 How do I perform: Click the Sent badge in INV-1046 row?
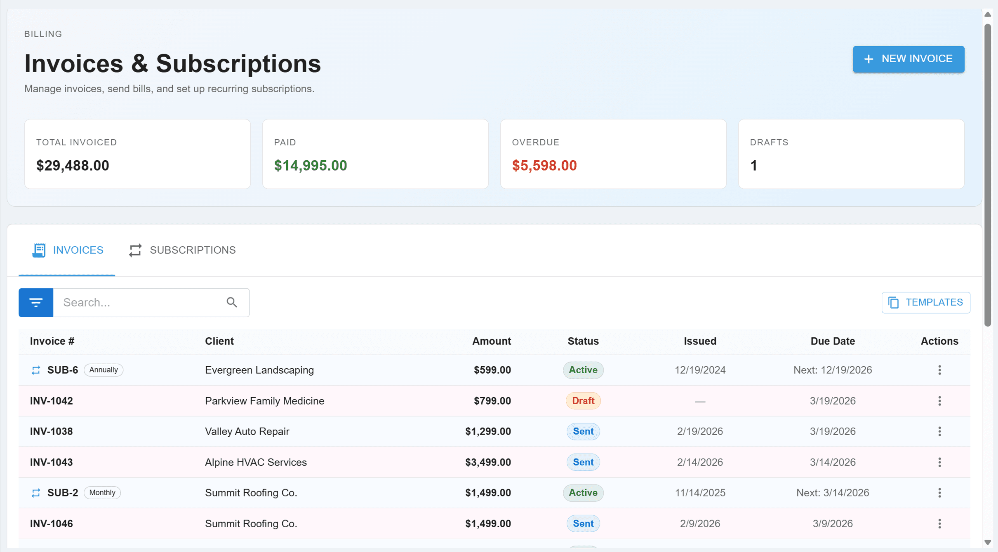click(x=583, y=524)
